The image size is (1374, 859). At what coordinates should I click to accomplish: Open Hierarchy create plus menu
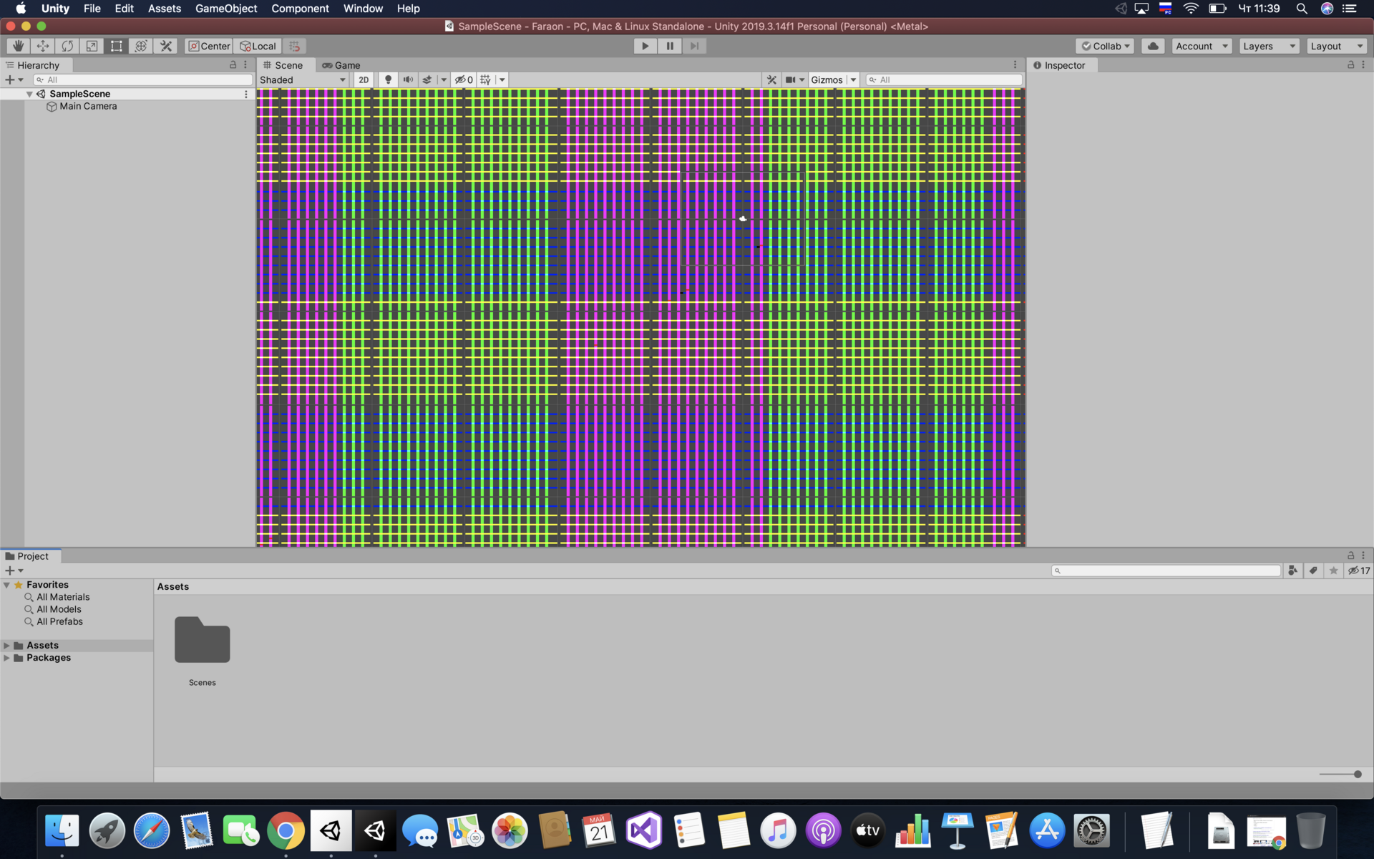pyautogui.click(x=14, y=79)
